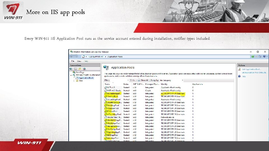This screenshot has height=151, width=269.
Task: Click the Show All icon in the filter bar
Action: pos(139,80)
